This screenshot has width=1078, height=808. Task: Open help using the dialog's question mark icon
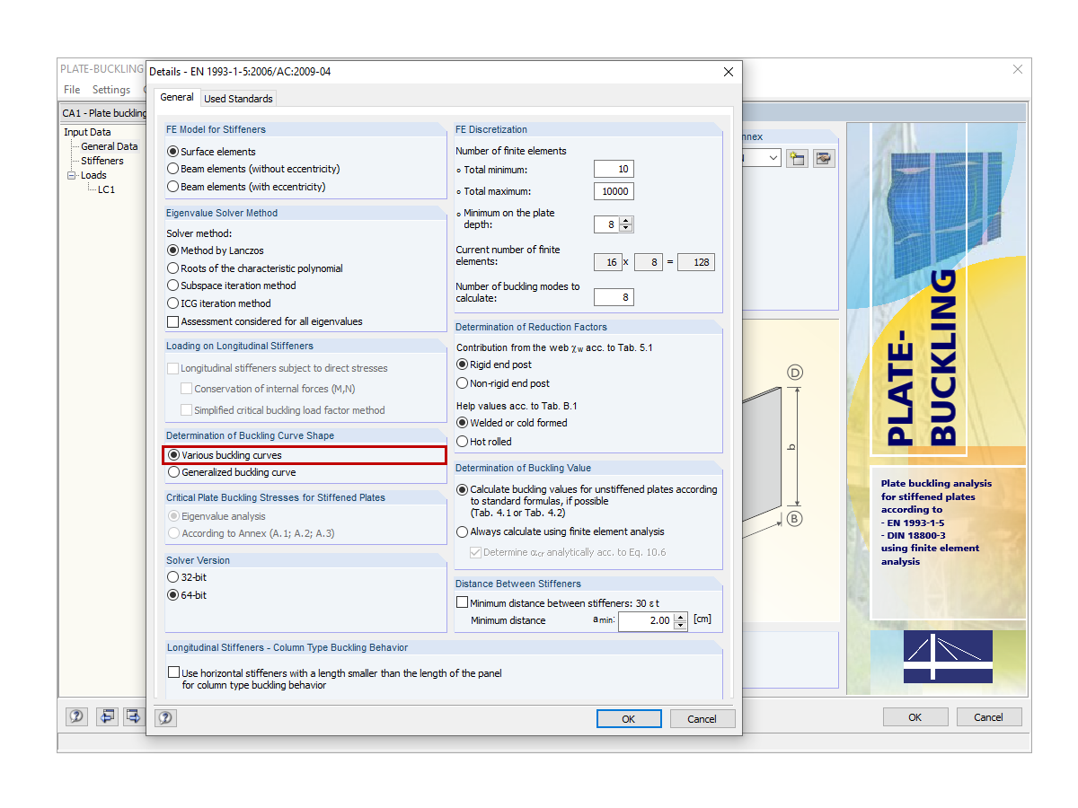pyautogui.click(x=166, y=716)
